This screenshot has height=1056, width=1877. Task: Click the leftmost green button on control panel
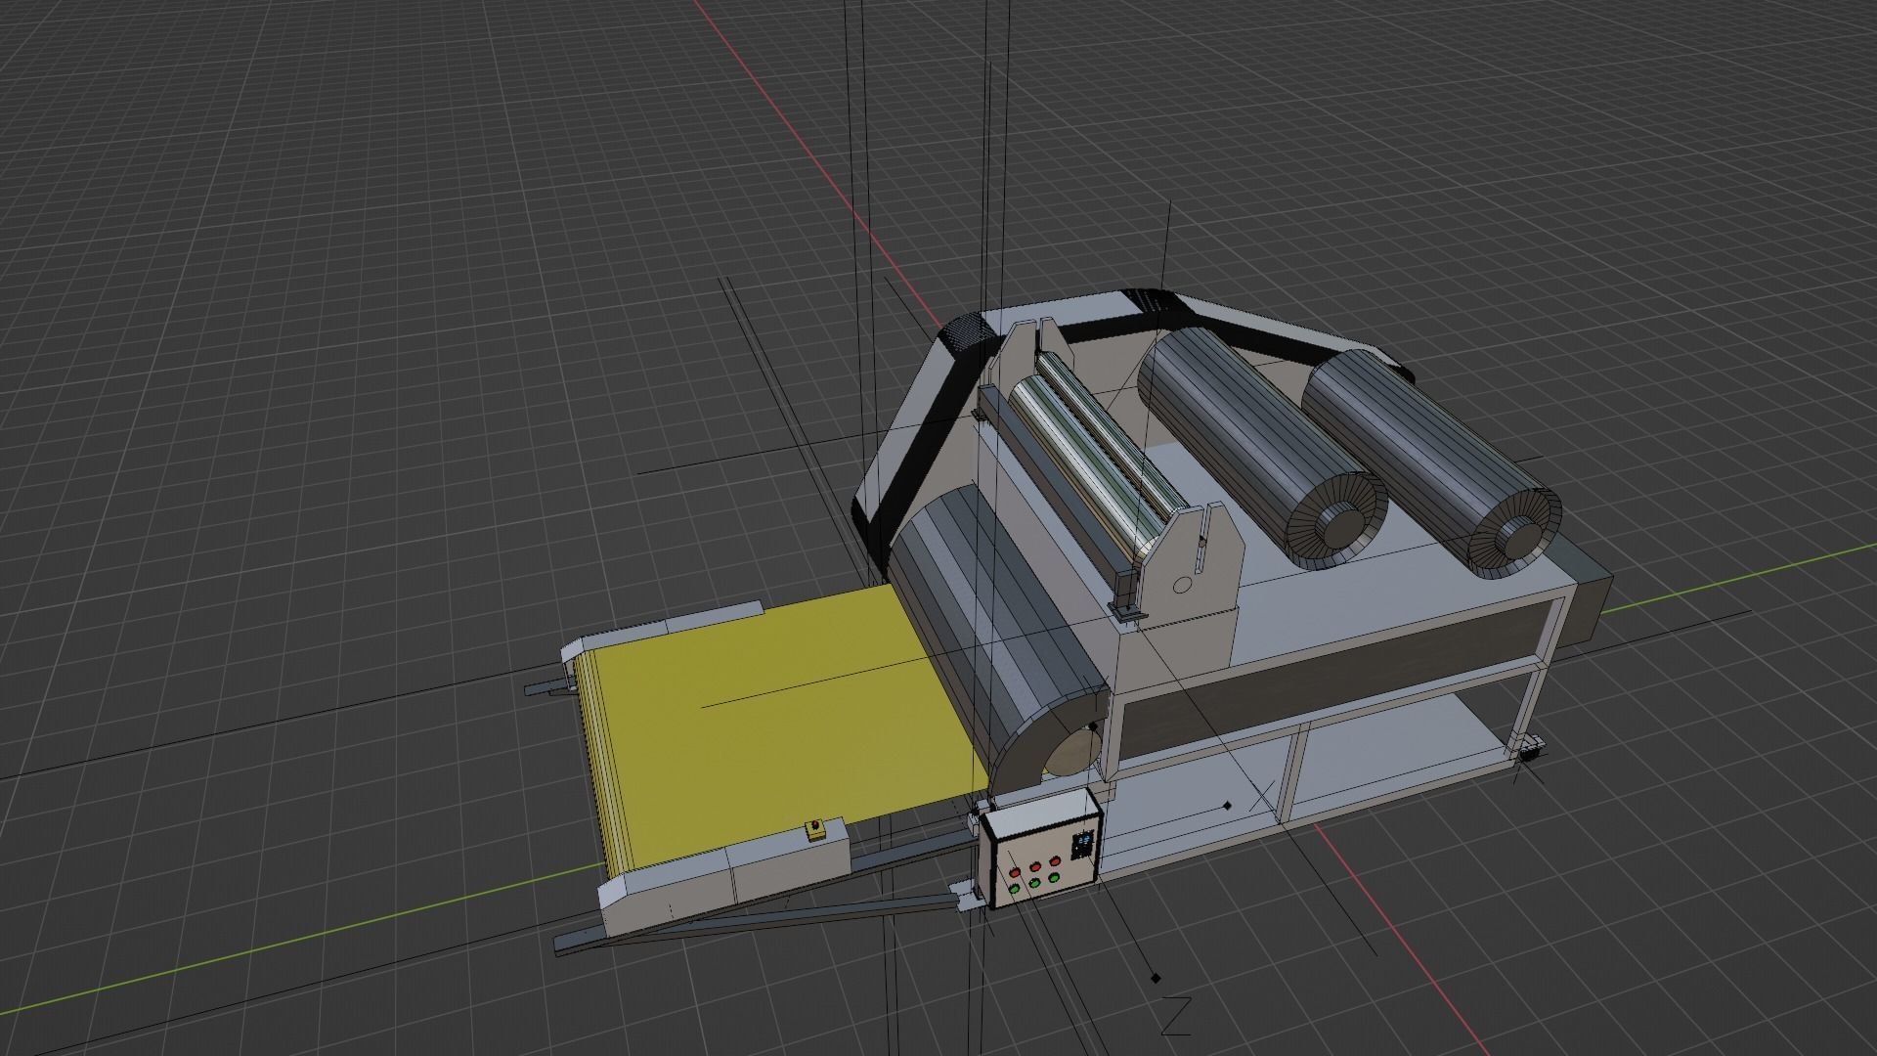pos(1014,889)
